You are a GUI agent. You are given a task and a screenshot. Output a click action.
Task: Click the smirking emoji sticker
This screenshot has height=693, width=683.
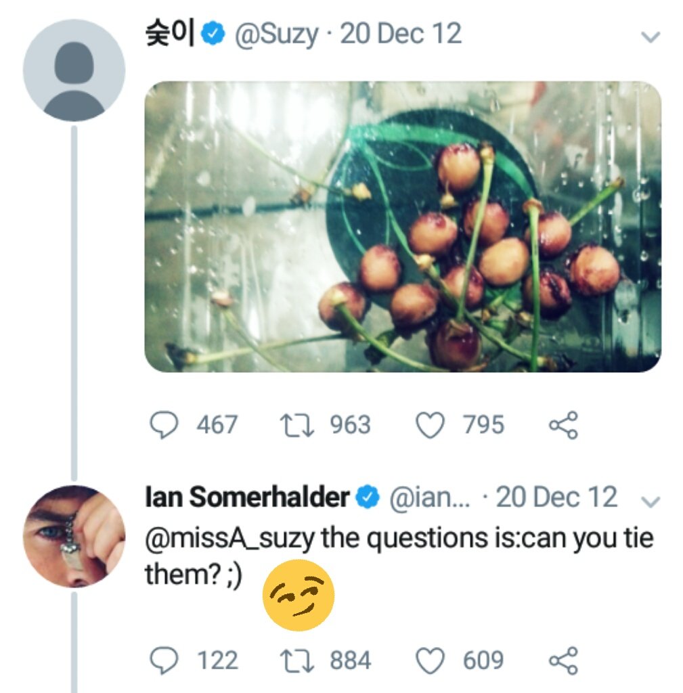(299, 595)
